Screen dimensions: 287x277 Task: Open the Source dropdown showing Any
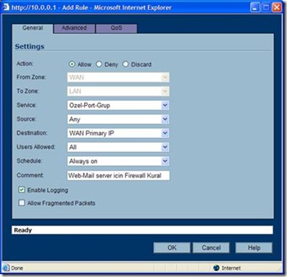[x=118, y=119]
